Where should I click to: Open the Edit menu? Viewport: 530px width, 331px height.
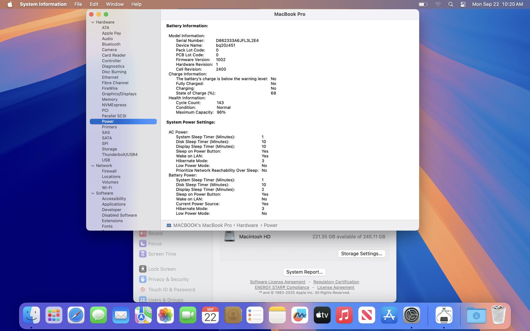coord(94,4)
